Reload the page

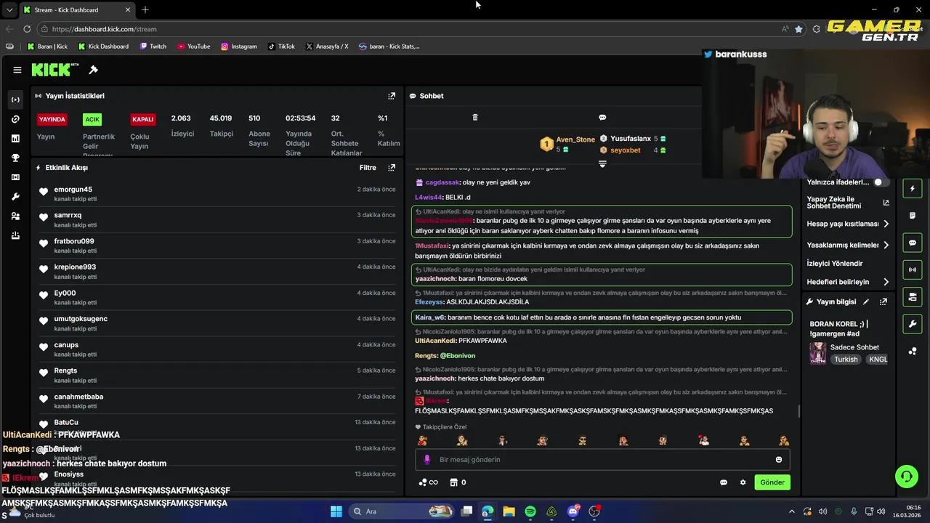tap(27, 29)
